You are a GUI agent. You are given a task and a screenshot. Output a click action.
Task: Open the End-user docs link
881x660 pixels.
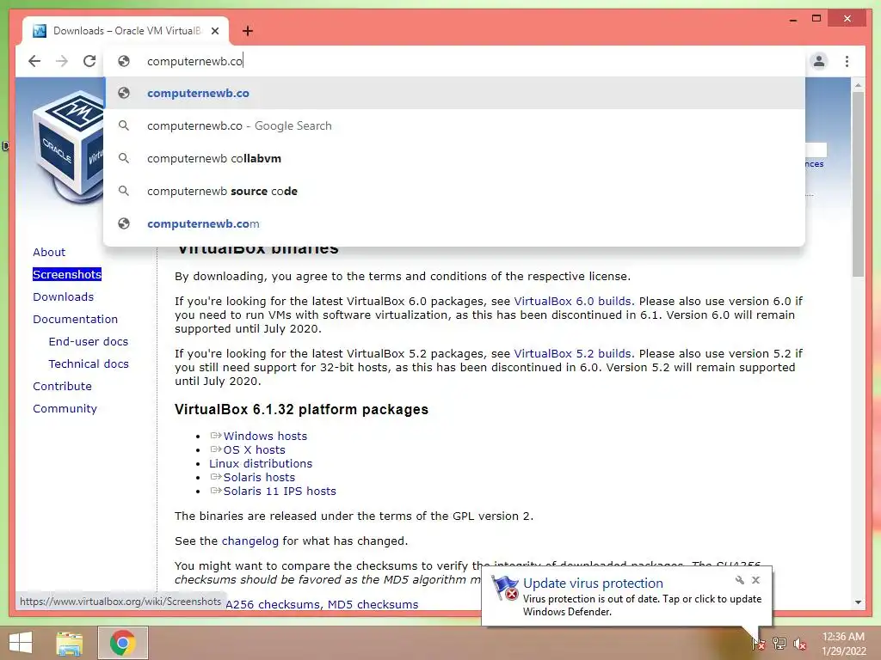(89, 341)
